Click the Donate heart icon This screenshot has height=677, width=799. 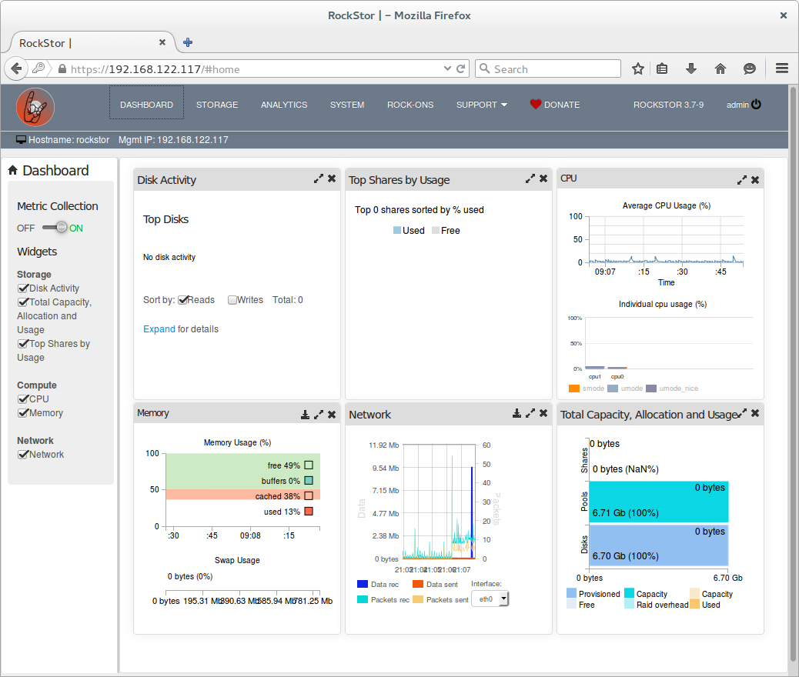(x=535, y=105)
